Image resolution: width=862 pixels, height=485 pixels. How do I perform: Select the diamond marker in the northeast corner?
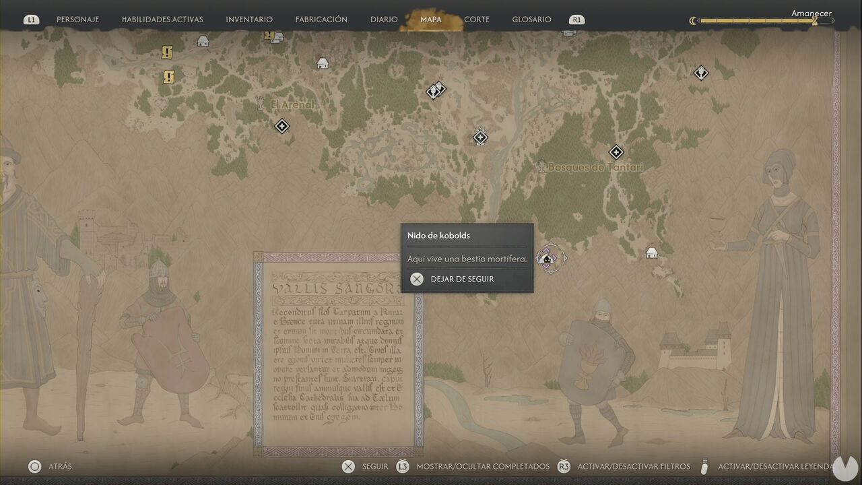701,72
